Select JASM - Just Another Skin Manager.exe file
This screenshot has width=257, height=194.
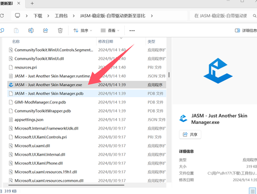click(87, 85)
